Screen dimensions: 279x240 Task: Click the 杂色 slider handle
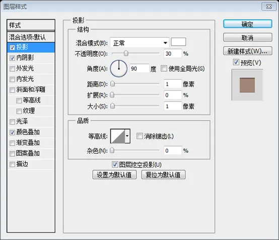coord(112,151)
